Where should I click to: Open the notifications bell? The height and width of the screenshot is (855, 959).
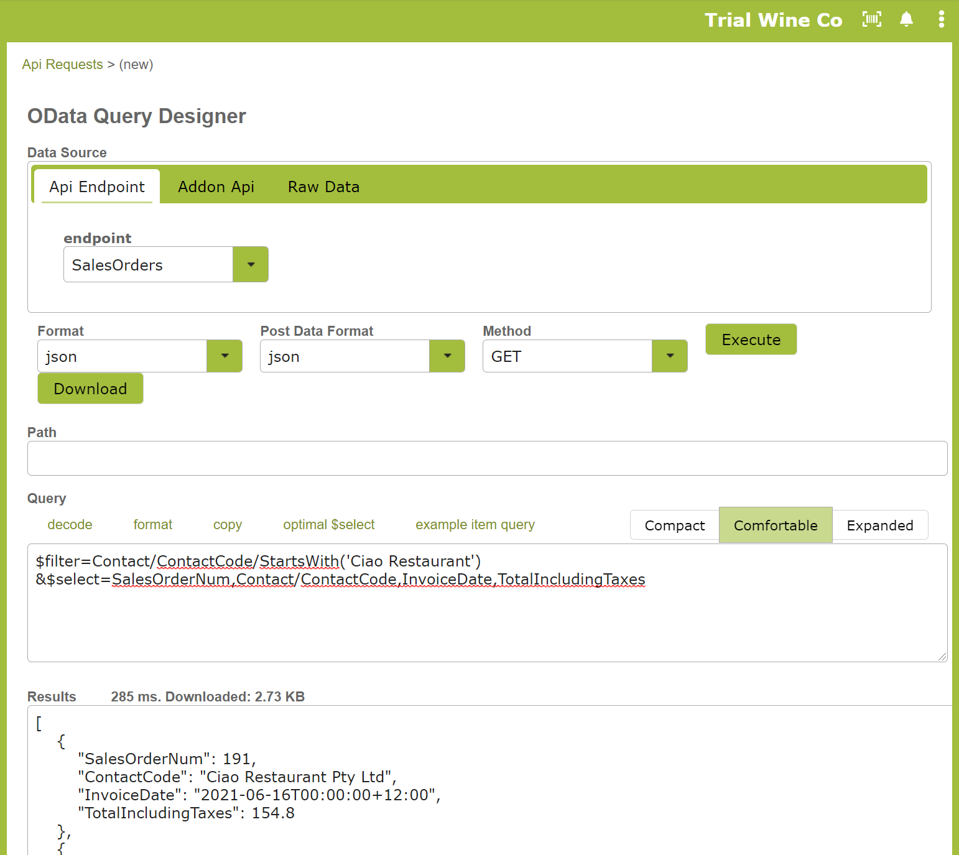(907, 19)
